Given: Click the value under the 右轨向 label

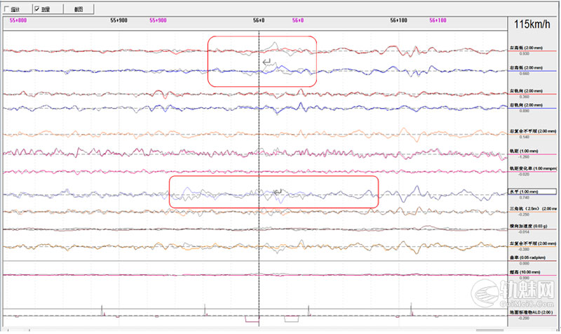Looking at the screenshot, I should [x=524, y=111].
